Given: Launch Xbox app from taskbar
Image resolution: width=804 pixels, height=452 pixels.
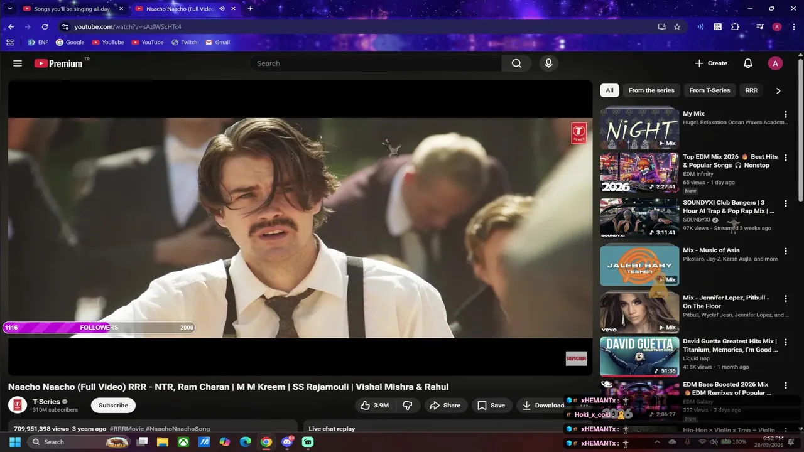Looking at the screenshot, I should point(183,442).
